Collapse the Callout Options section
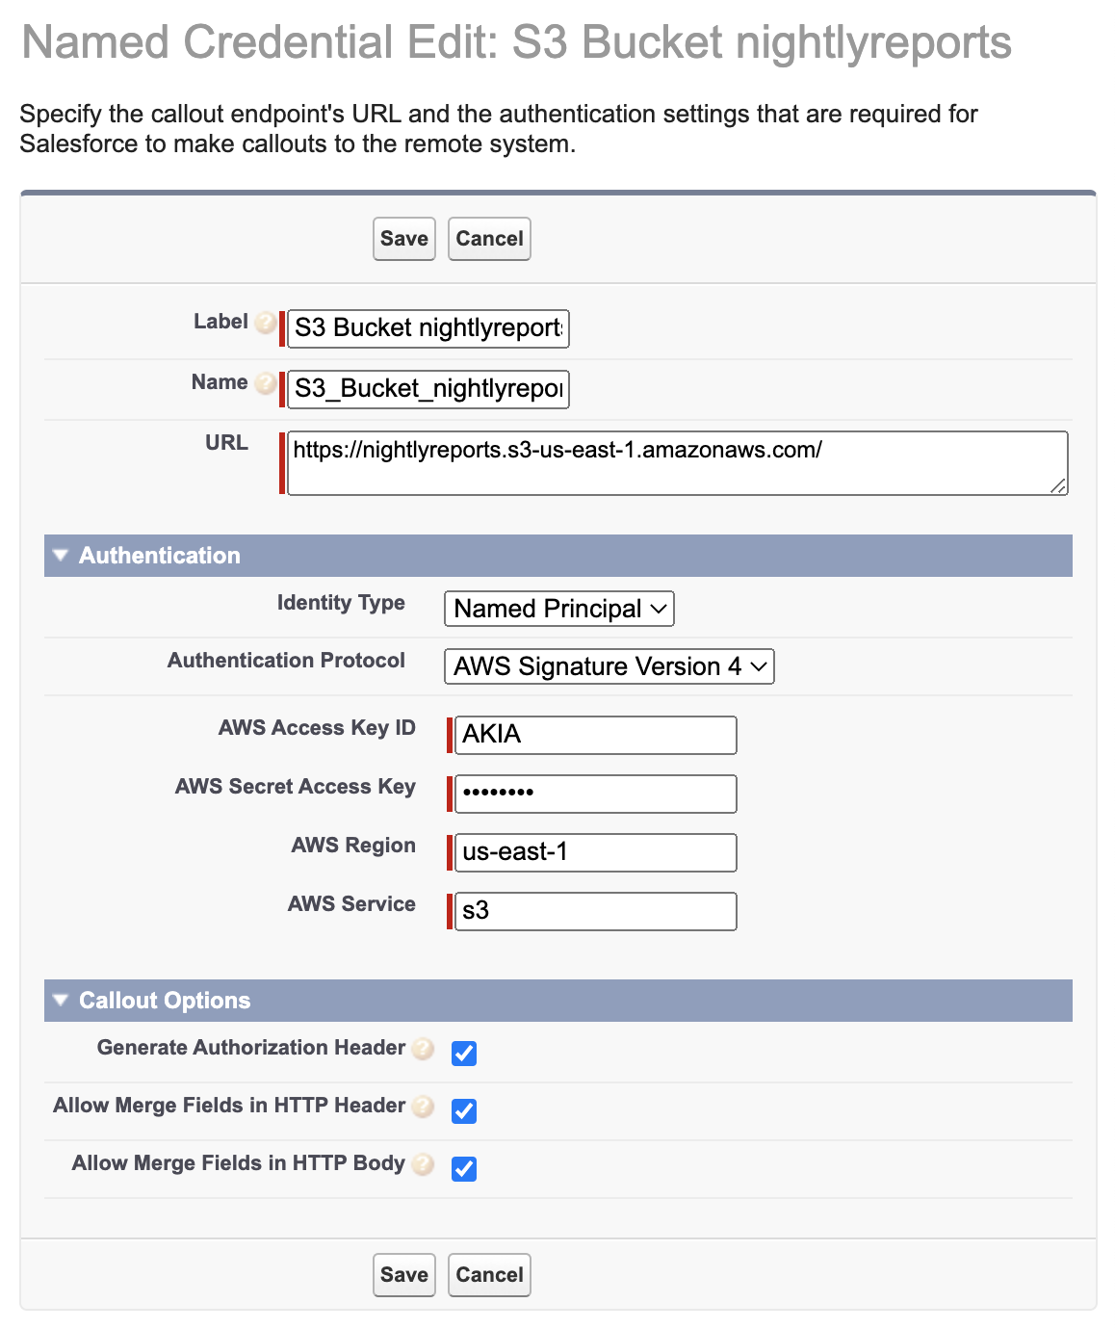 click(x=62, y=1001)
